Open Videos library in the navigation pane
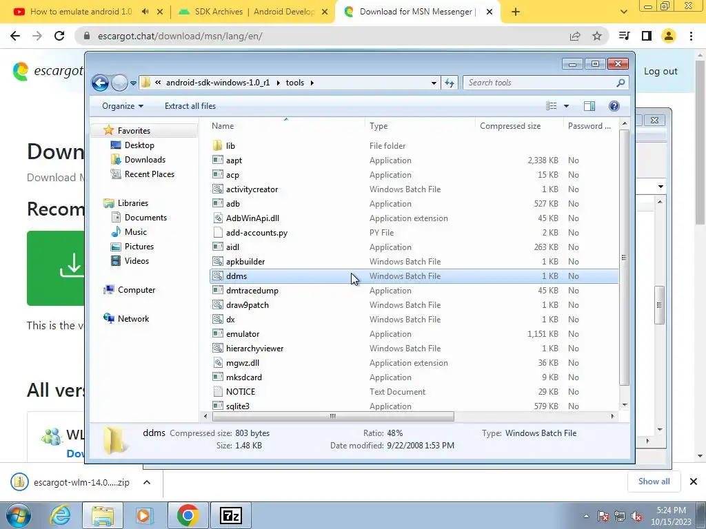 point(137,261)
